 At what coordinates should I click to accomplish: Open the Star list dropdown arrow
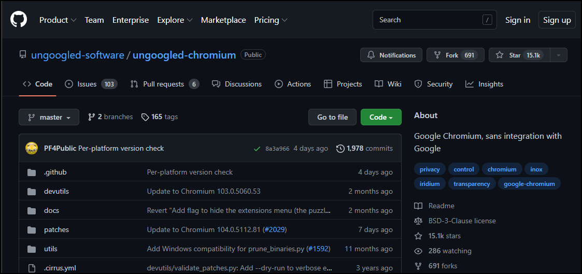[559, 55]
